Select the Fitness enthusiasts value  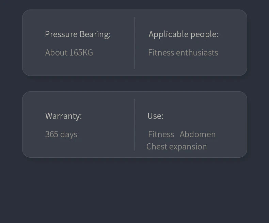coord(183,52)
